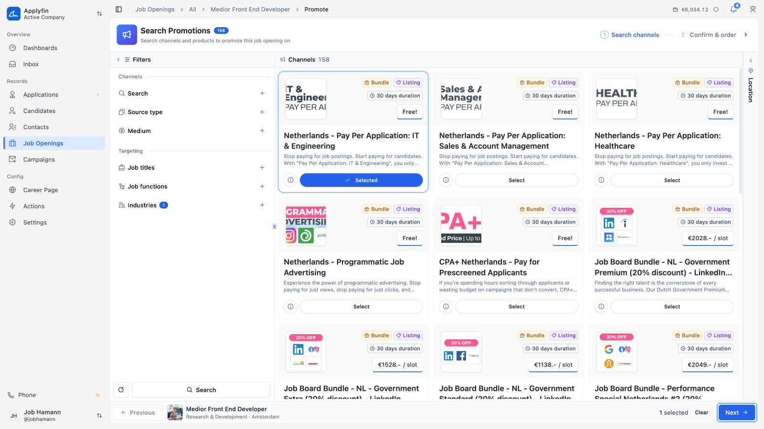This screenshot has width=764, height=429.
Task: Go to Candidates page
Action: coord(54,111)
